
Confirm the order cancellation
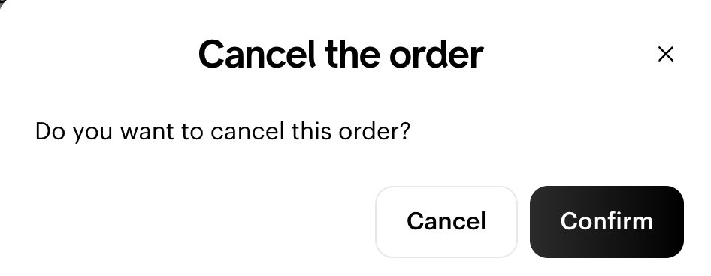tap(607, 222)
